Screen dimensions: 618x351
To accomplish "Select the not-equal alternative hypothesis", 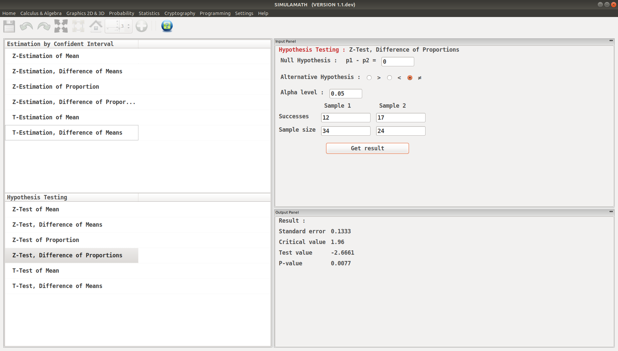I will coord(410,78).
